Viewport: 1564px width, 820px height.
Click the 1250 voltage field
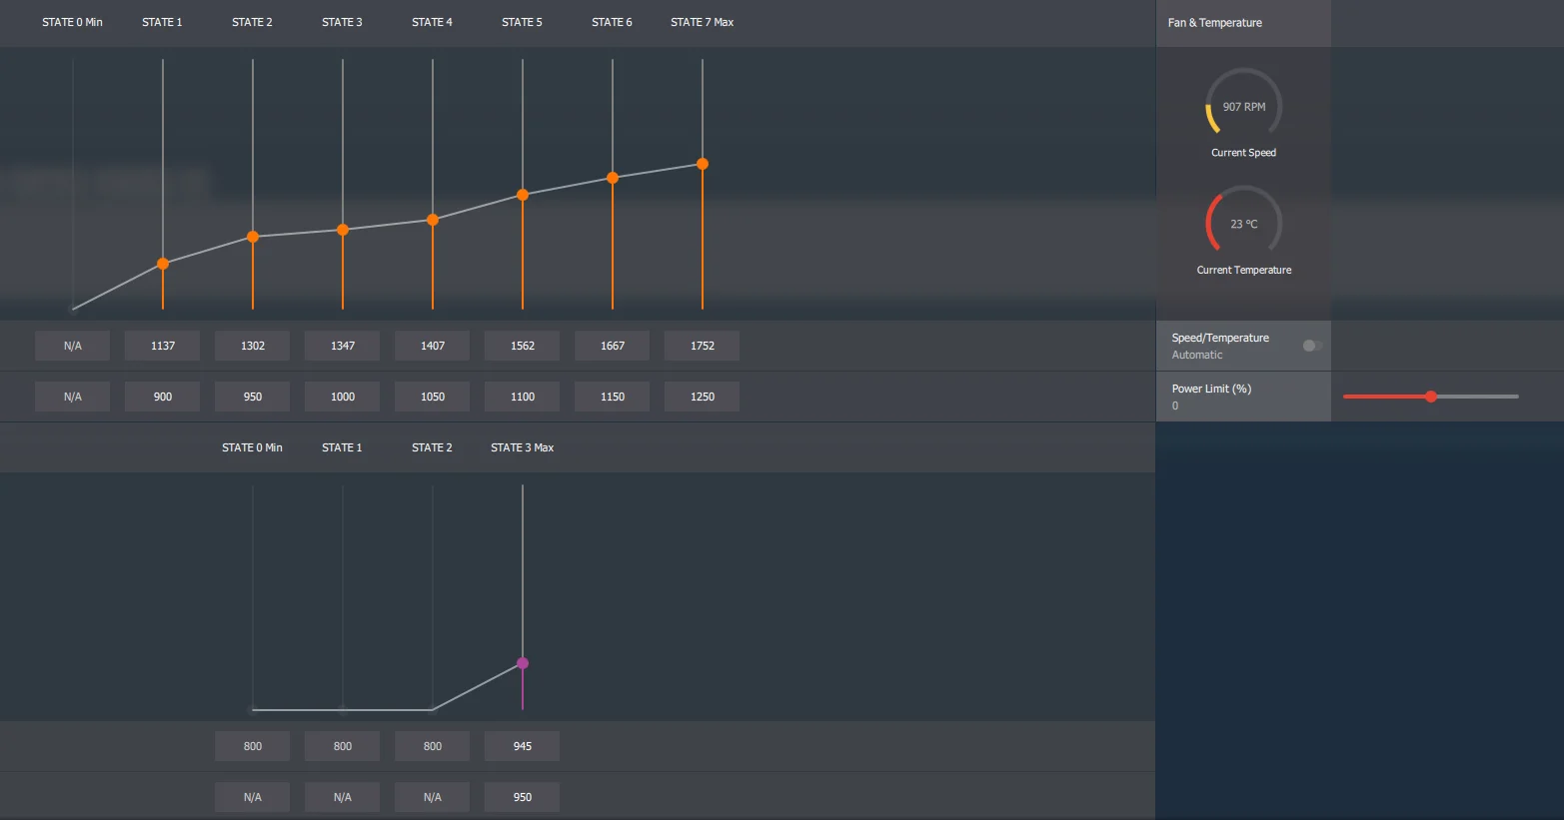point(703,397)
